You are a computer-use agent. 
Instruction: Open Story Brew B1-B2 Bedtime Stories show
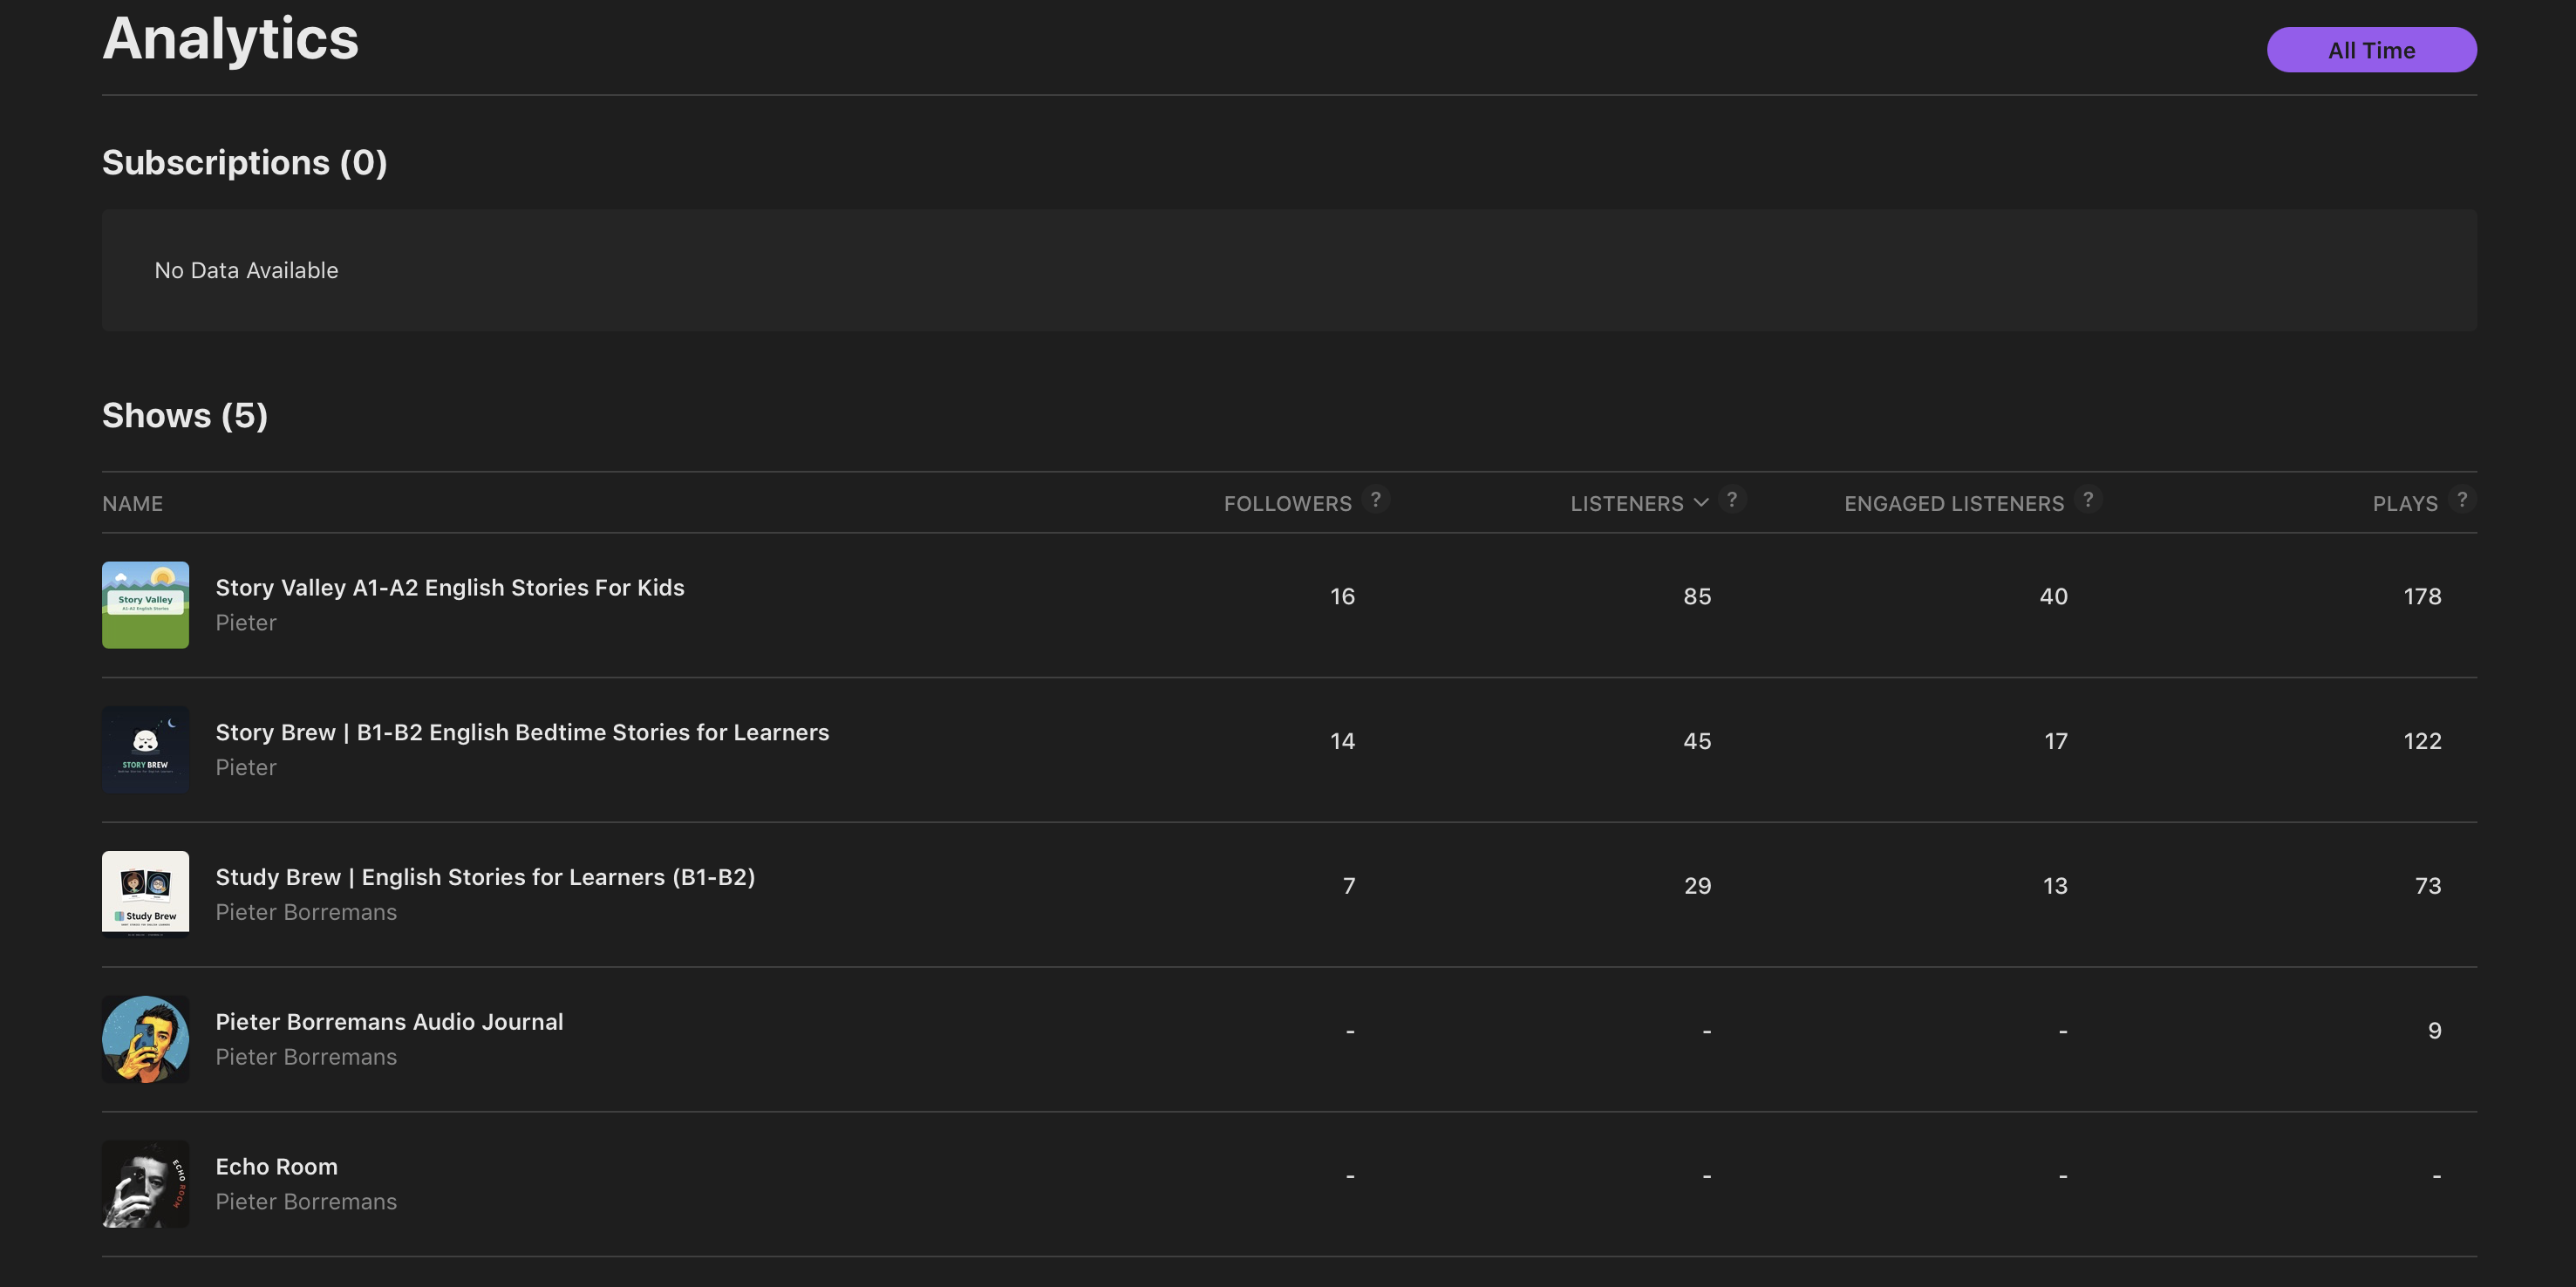point(522,733)
